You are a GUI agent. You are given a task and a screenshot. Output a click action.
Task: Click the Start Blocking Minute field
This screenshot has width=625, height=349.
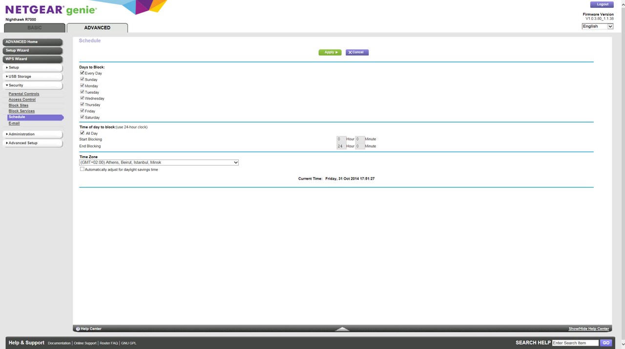point(360,139)
